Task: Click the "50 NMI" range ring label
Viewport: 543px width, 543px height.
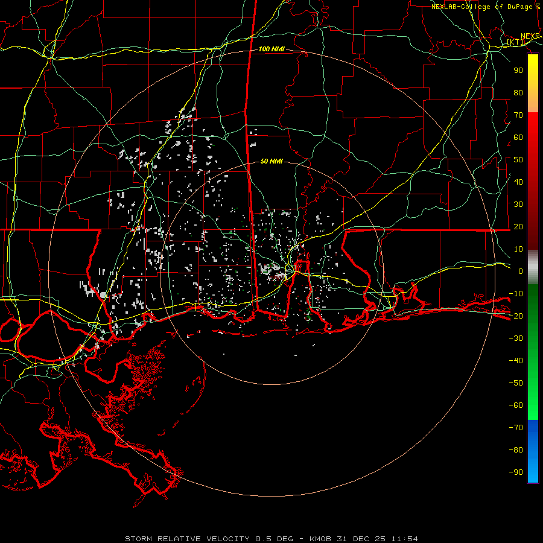Action: click(x=271, y=161)
